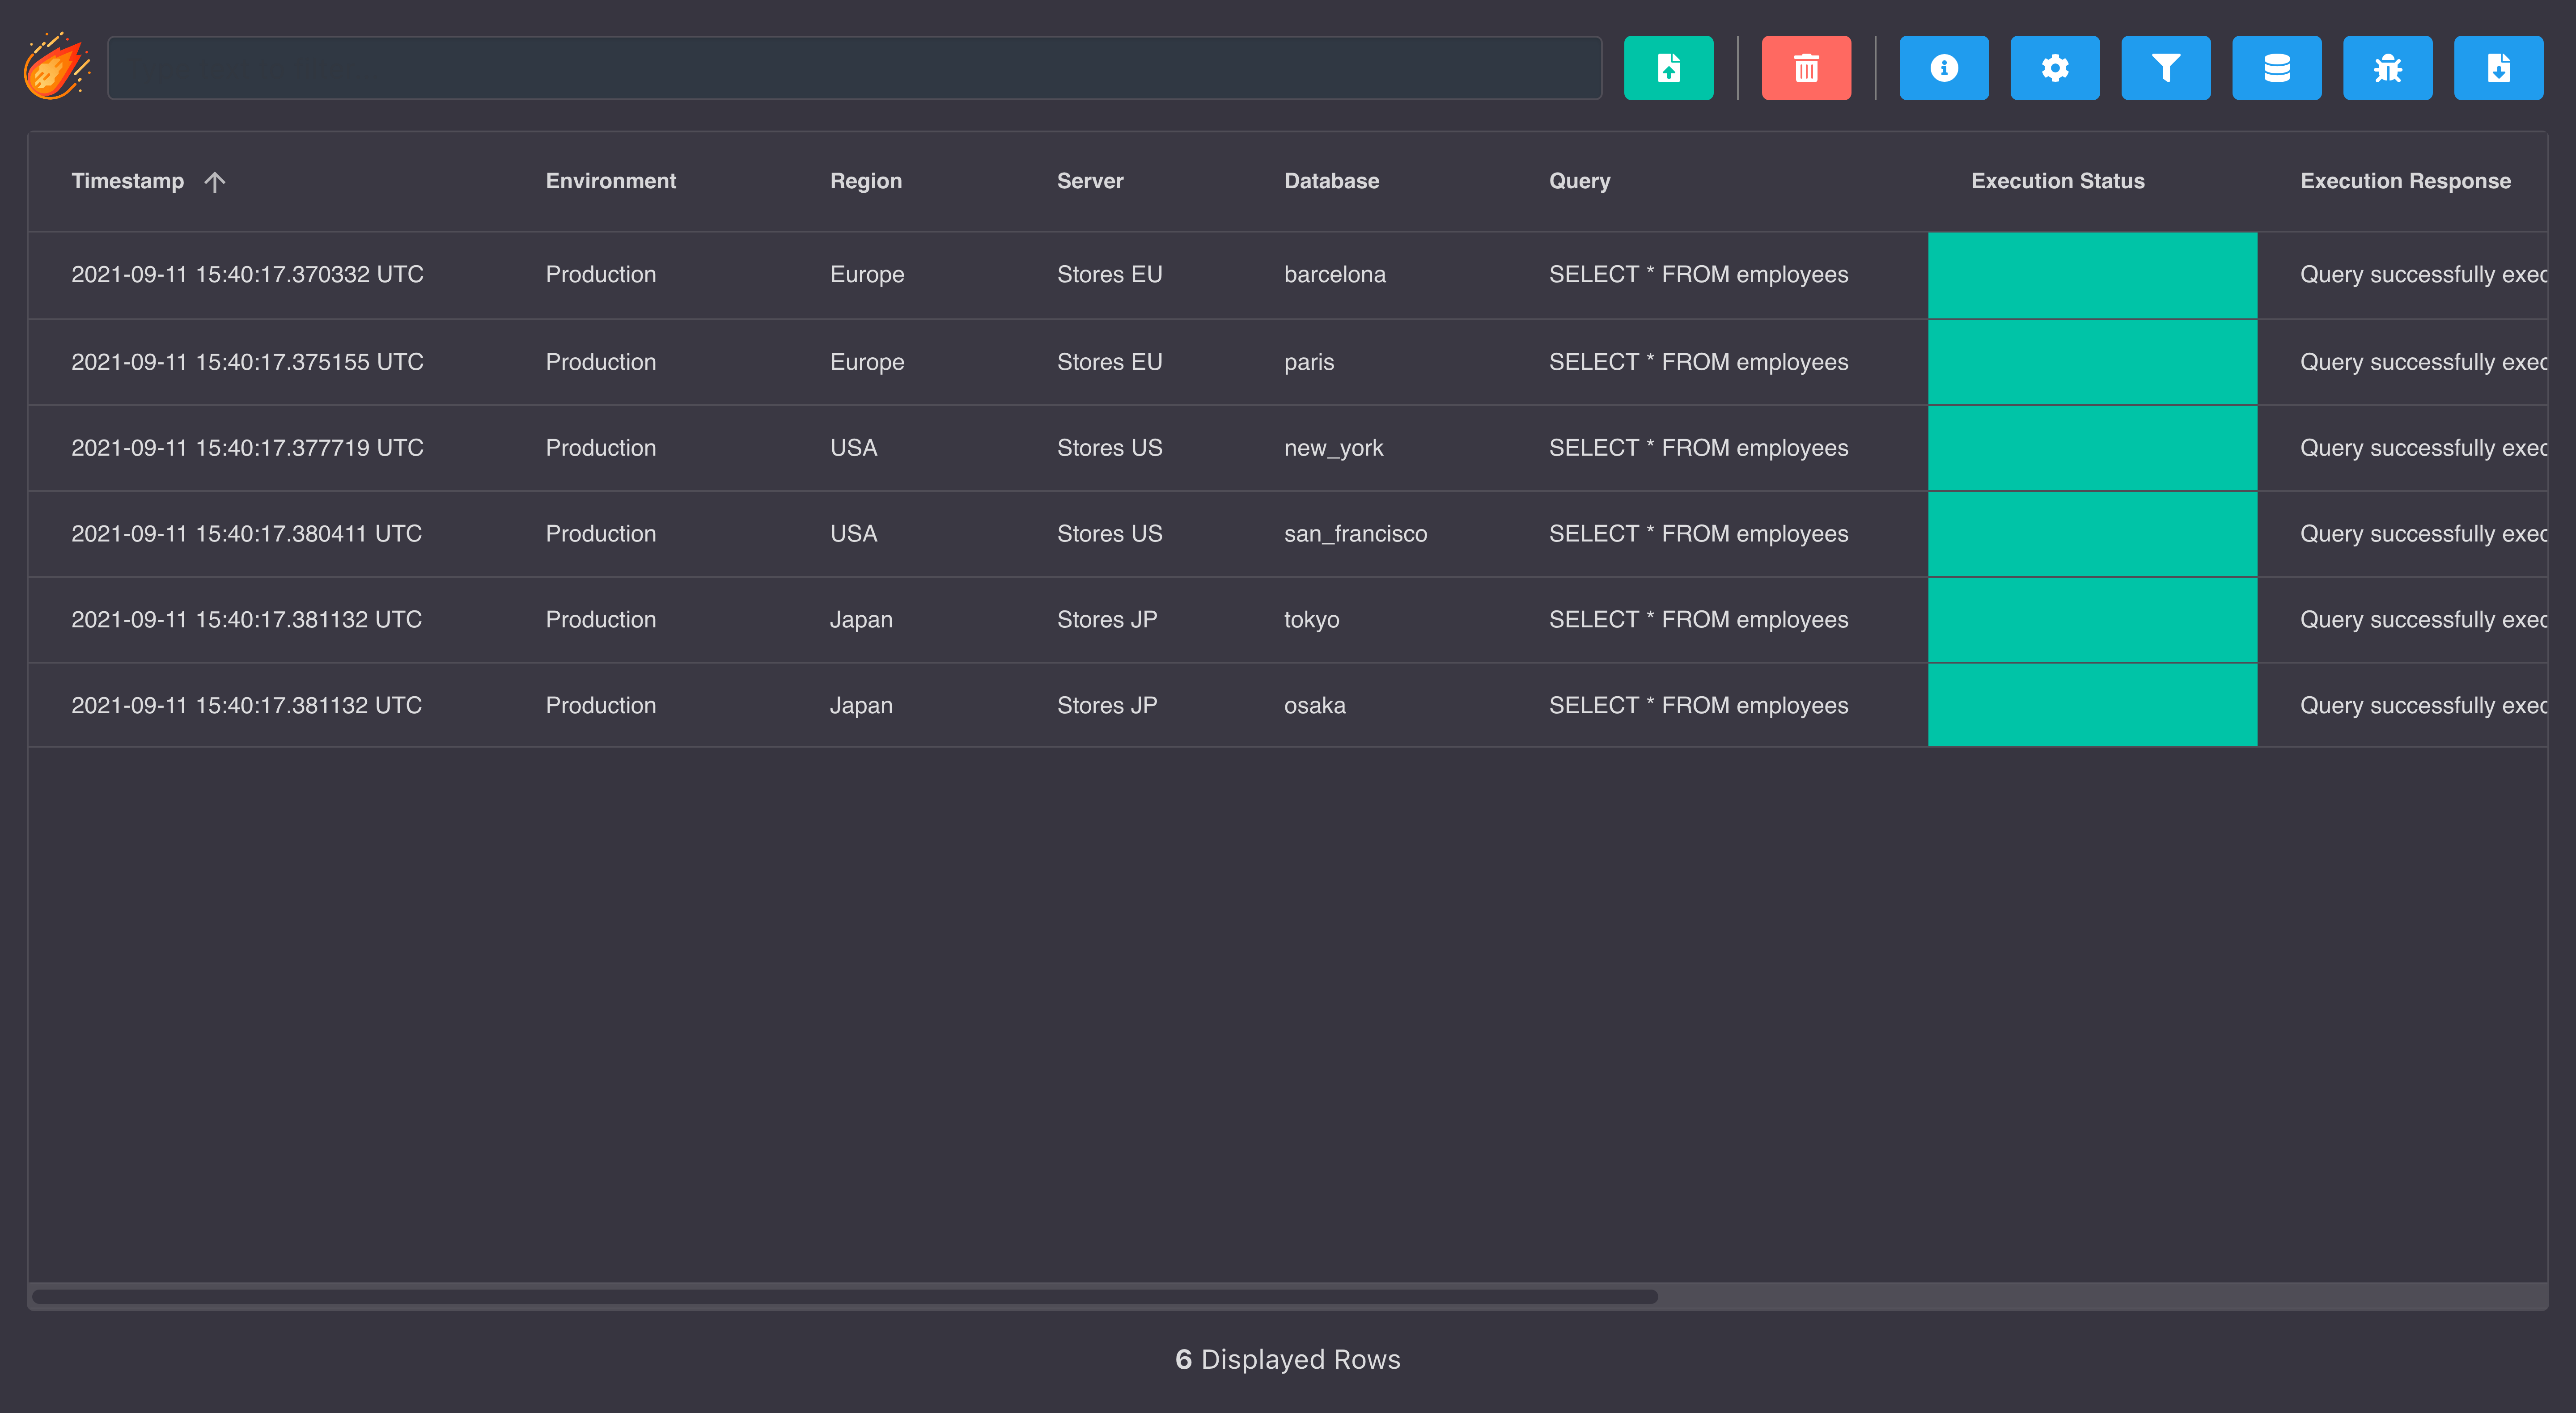Viewport: 2576px width, 1413px height.
Task: Click the meteor logo icon
Action: 57,67
